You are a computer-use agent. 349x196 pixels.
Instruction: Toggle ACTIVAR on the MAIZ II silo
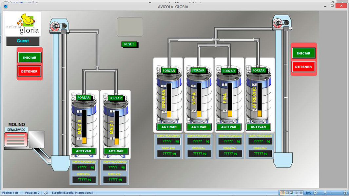(x=84, y=151)
